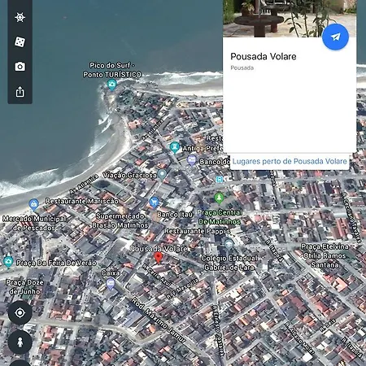This screenshot has height=366, width=366.
Task: Click the Antiga Prefeitura museum marker
Action: (174, 147)
